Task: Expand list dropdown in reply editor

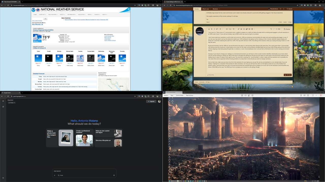Action: point(227,29)
